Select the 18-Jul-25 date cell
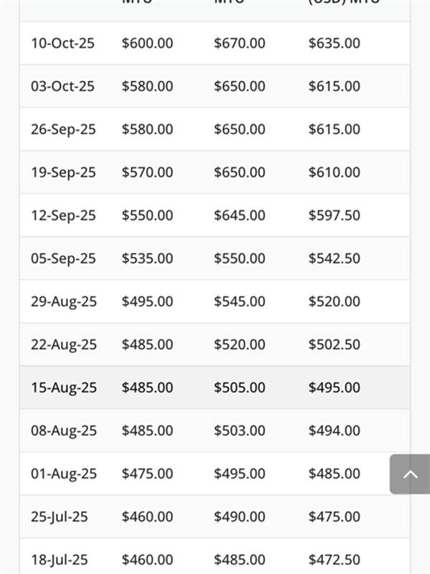 59,560
